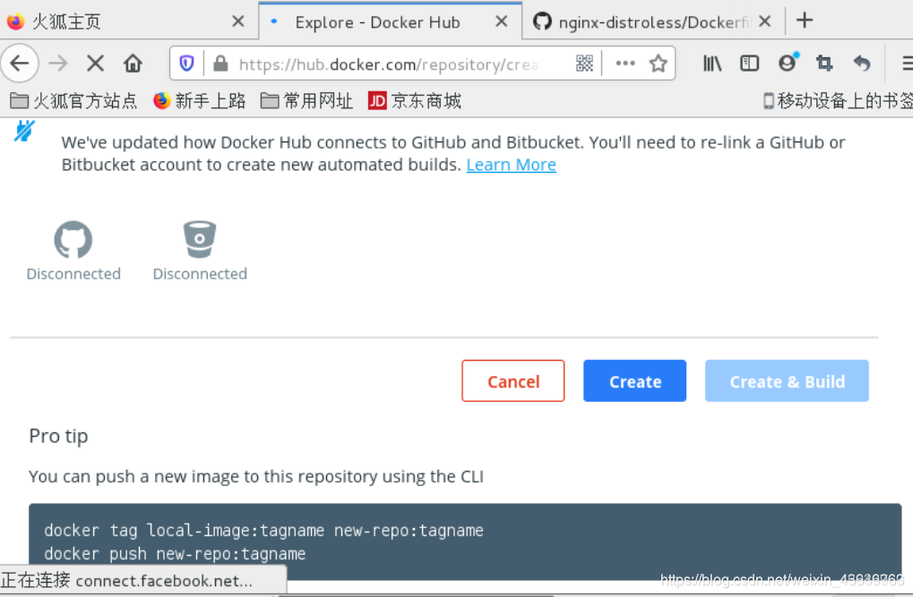Click the Learn More link
This screenshot has width=913, height=597.
coord(512,165)
